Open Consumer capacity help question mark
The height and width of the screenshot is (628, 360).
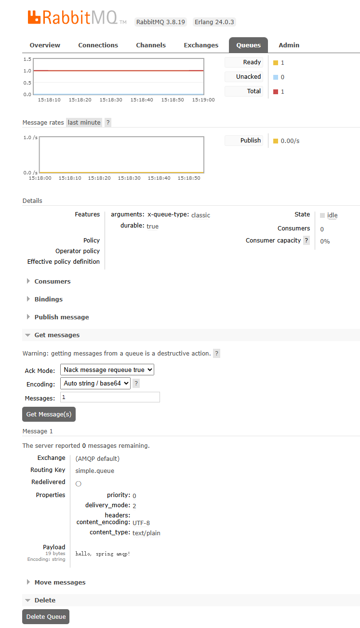tap(306, 241)
